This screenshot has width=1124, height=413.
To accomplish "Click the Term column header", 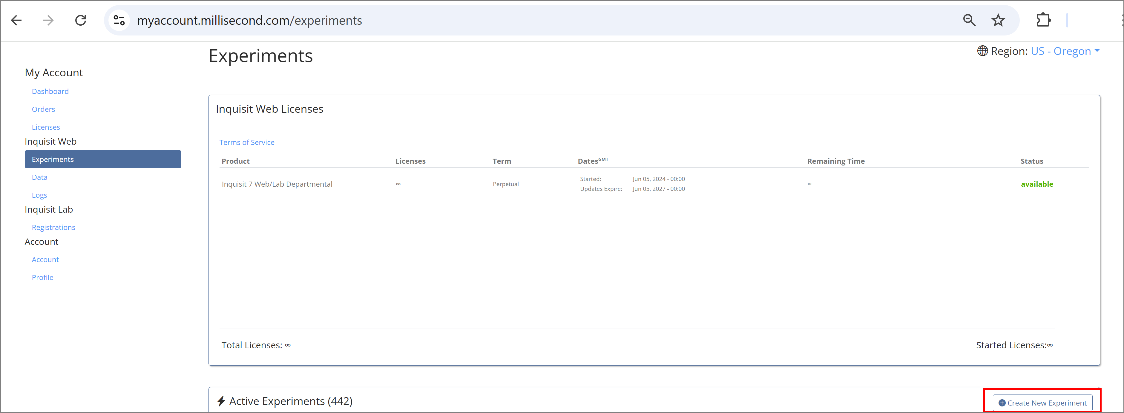I will click(x=502, y=161).
